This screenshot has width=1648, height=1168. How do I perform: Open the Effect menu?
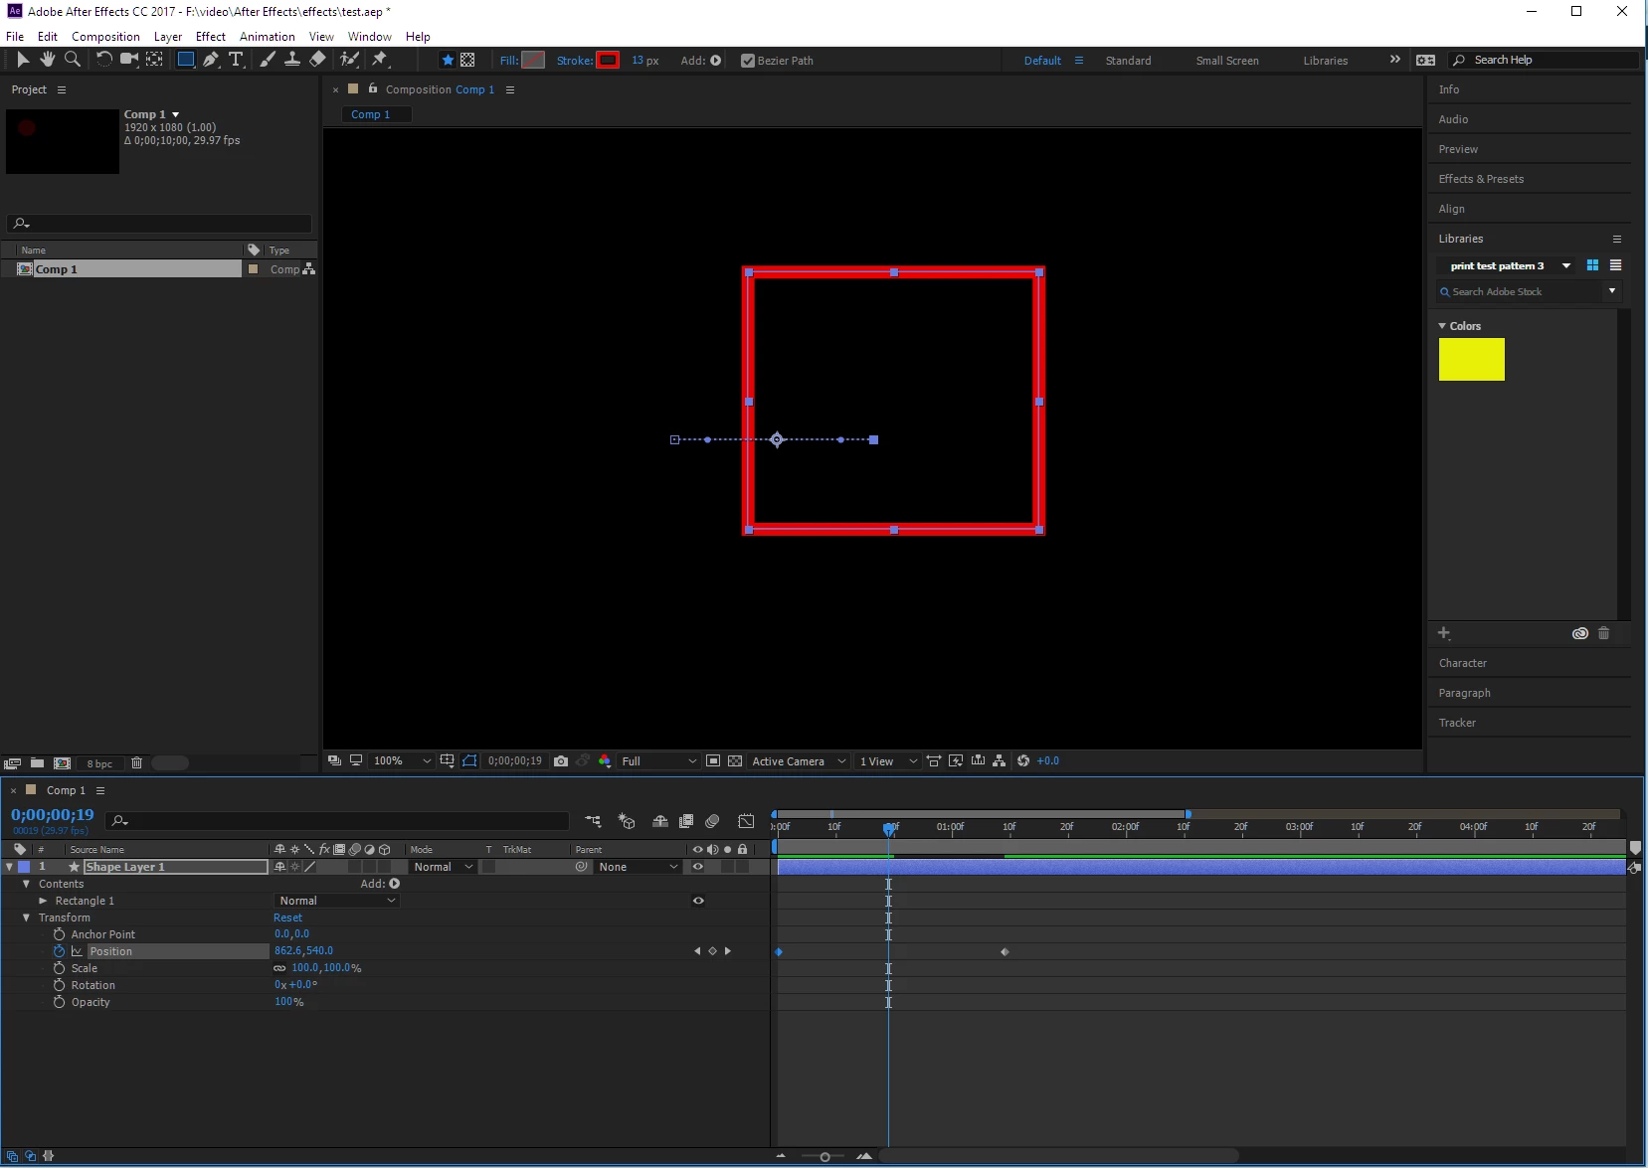tap(211, 37)
